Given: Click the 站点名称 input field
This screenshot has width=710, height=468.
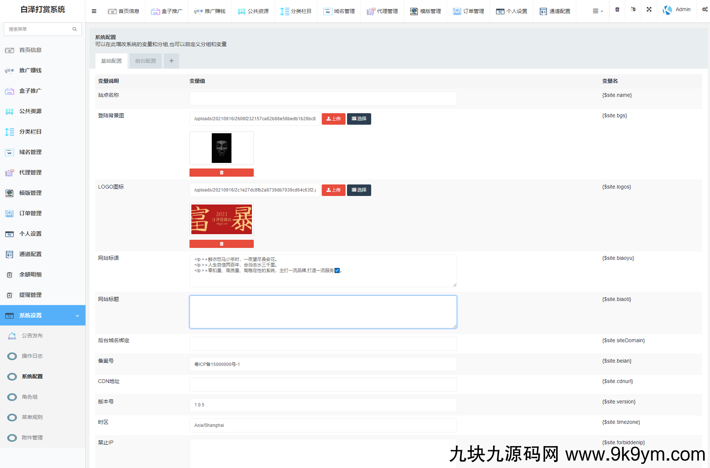Looking at the screenshot, I should [323, 98].
